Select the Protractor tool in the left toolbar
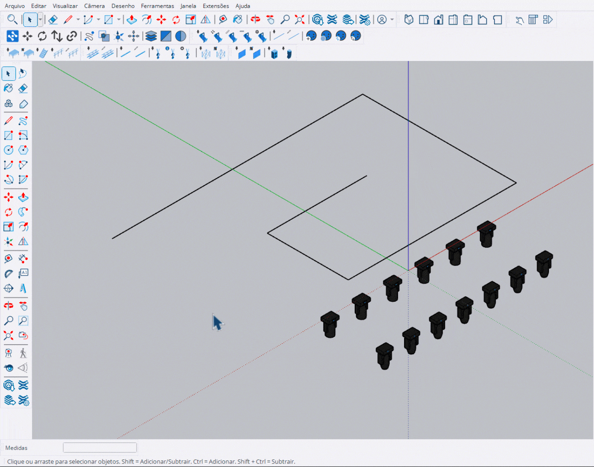 [x=8, y=273]
